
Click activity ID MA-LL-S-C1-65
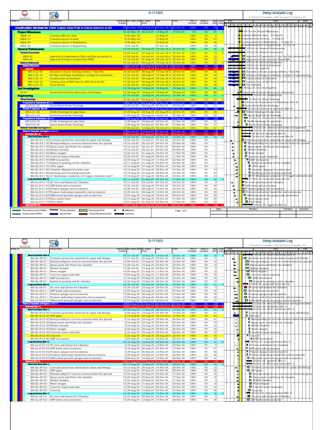point(40,199)
